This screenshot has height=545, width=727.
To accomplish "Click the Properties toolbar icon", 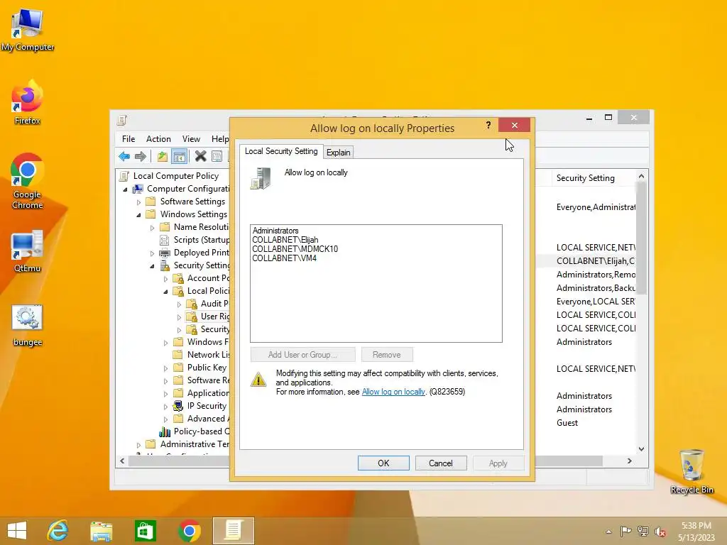I will pyautogui.click(x=217, y=157).
